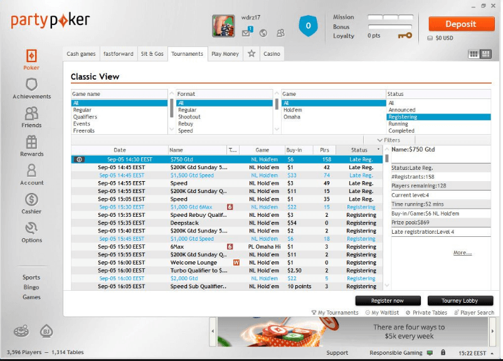Open the Status column sort dropdown arrow
This screenshot has height=361, width=503.
378,150
